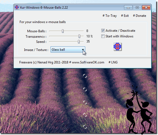The image size is (158, 135).
Task: Click the app icon in title bar
Action: [x=17, y=7]
